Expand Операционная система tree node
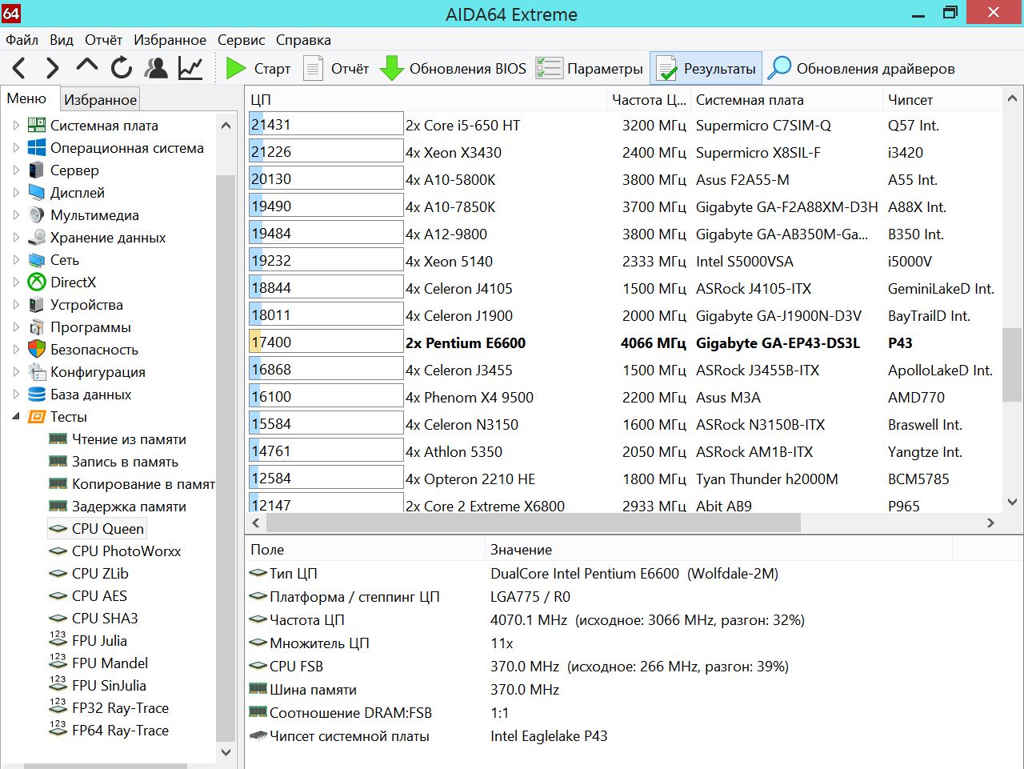This screenshot has width=1024, height=769. pos(16,148)
